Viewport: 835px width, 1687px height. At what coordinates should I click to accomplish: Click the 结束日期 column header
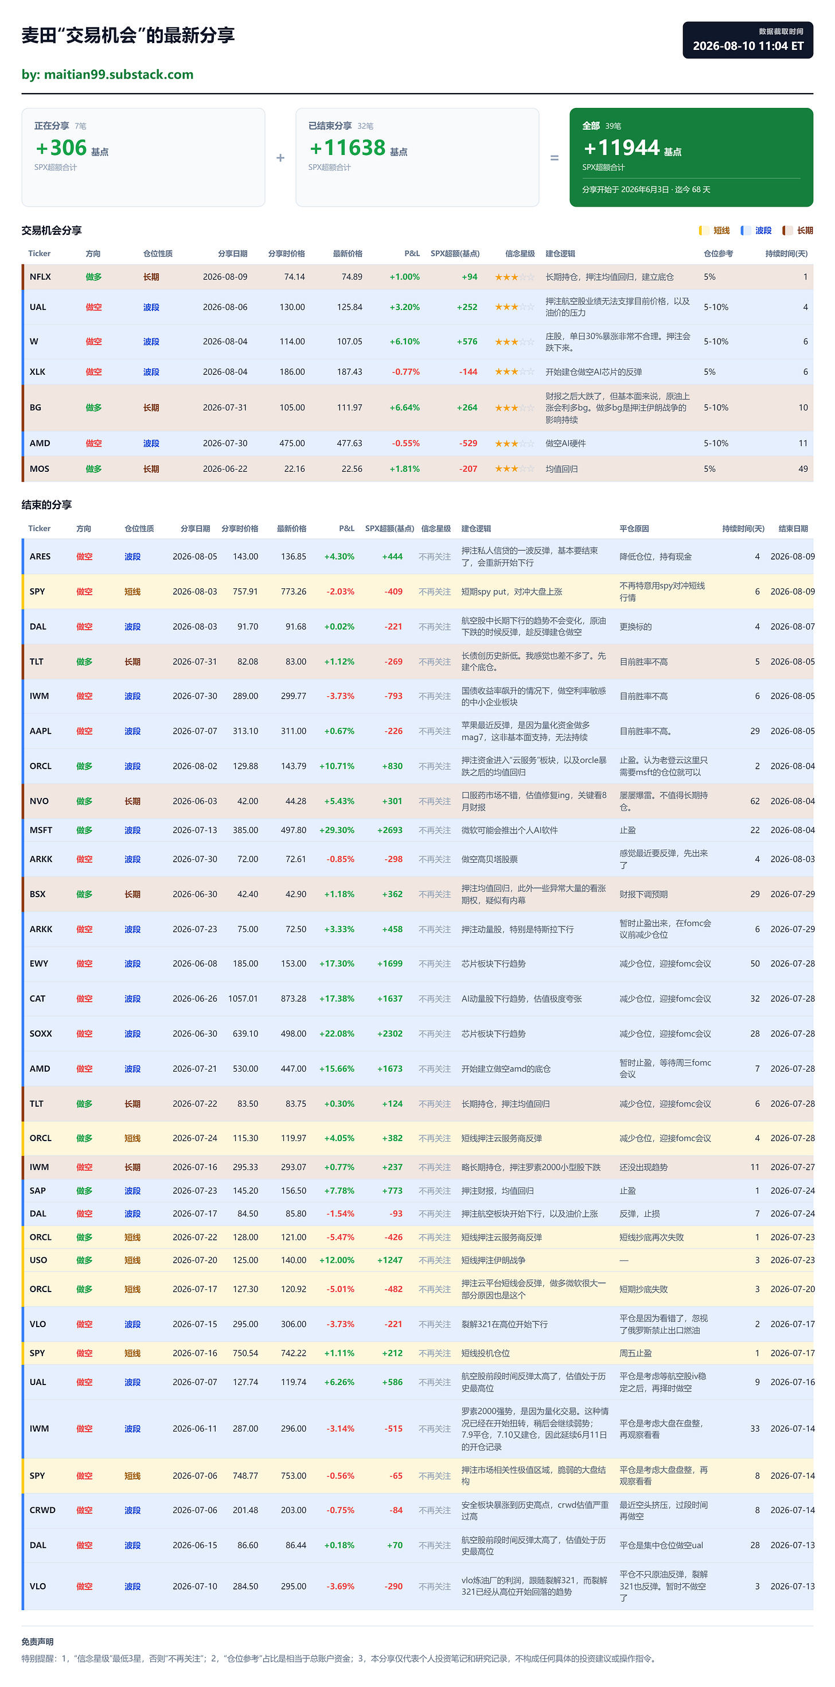(x=793, y=529)
